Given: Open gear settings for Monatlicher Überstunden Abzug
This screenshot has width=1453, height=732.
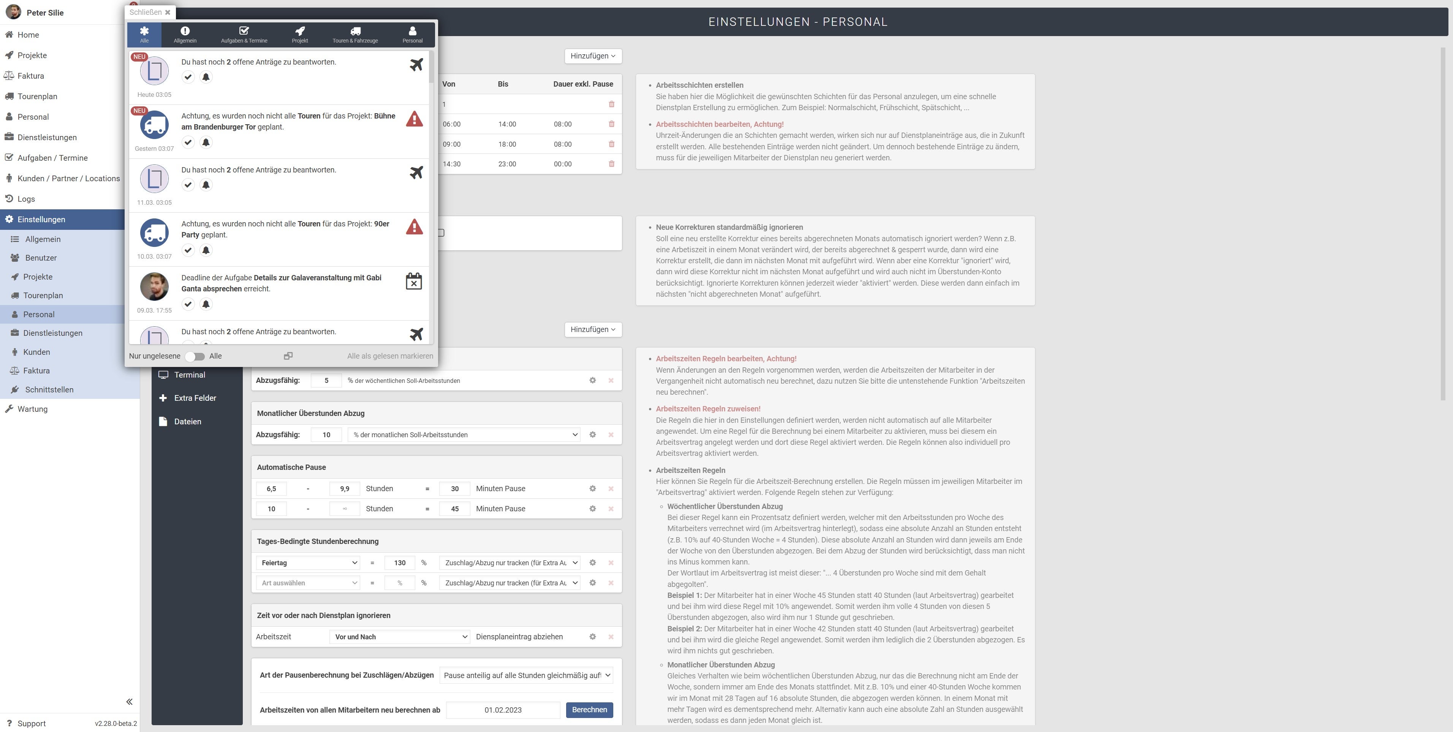Looking at the screenshot, I should click(x=592, y=435).
